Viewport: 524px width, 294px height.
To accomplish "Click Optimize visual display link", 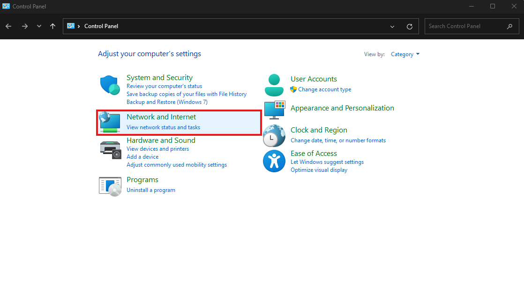I will pos(319,170).
